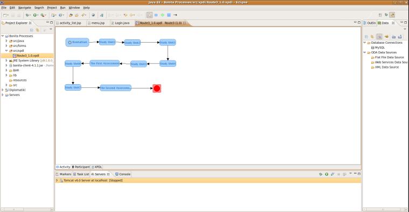Expand the src/java folder
This screenshot has width=409, height=212.
point(6,41)
